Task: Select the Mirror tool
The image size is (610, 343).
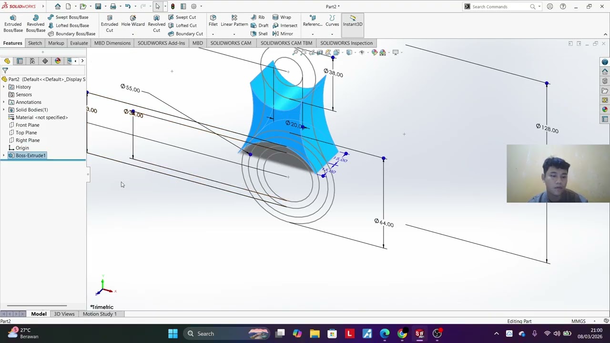Action: click(x=283, y=34)
